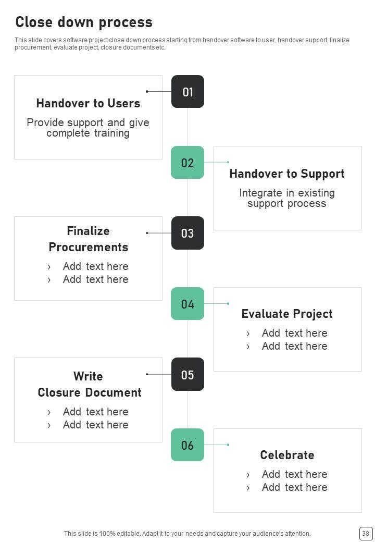Select the Write Closure Document heading
This screenshot has height=542, width=375.
coord(89,384)
